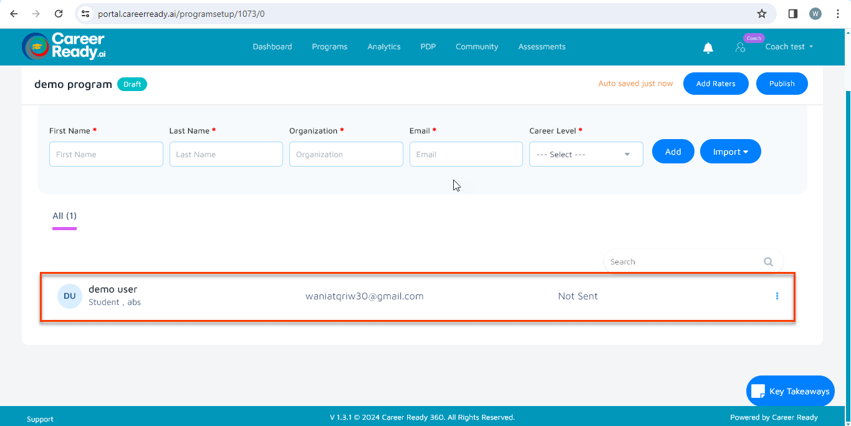
Task: Reload the page with browser refresh icon
Action: tap(59, 14)
